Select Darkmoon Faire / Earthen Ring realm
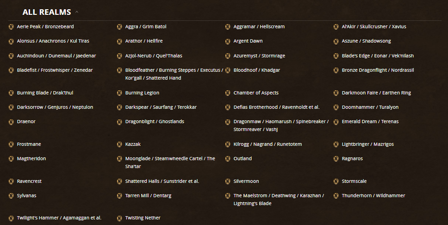Screen dimensions: 448x225 pos(376,93)
